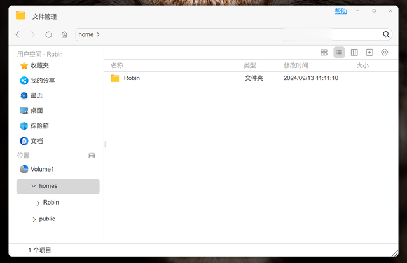Viewport: 407px width, 263px height.
Task: Expand the Robin tree node
Action: tap(38, 203)
